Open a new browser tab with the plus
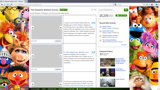The height and width of the screenshot is (90, 160). pos(26,1)
